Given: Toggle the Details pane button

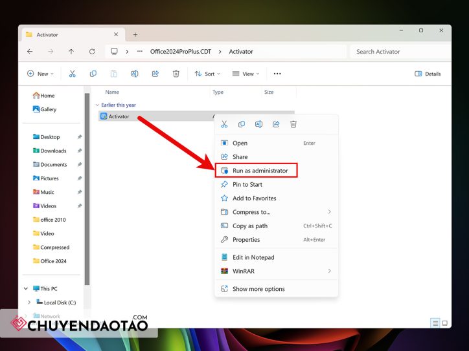Looking at the screenshot, I should (x=428, y=74).
